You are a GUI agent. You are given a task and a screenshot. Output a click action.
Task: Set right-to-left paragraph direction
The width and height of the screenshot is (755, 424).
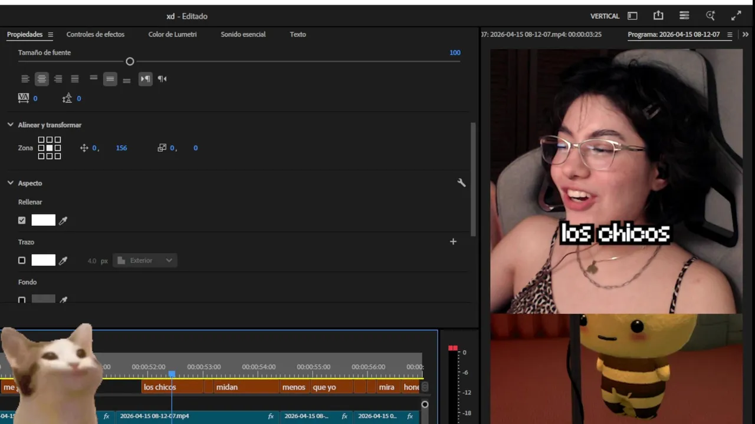click(162, 79)
